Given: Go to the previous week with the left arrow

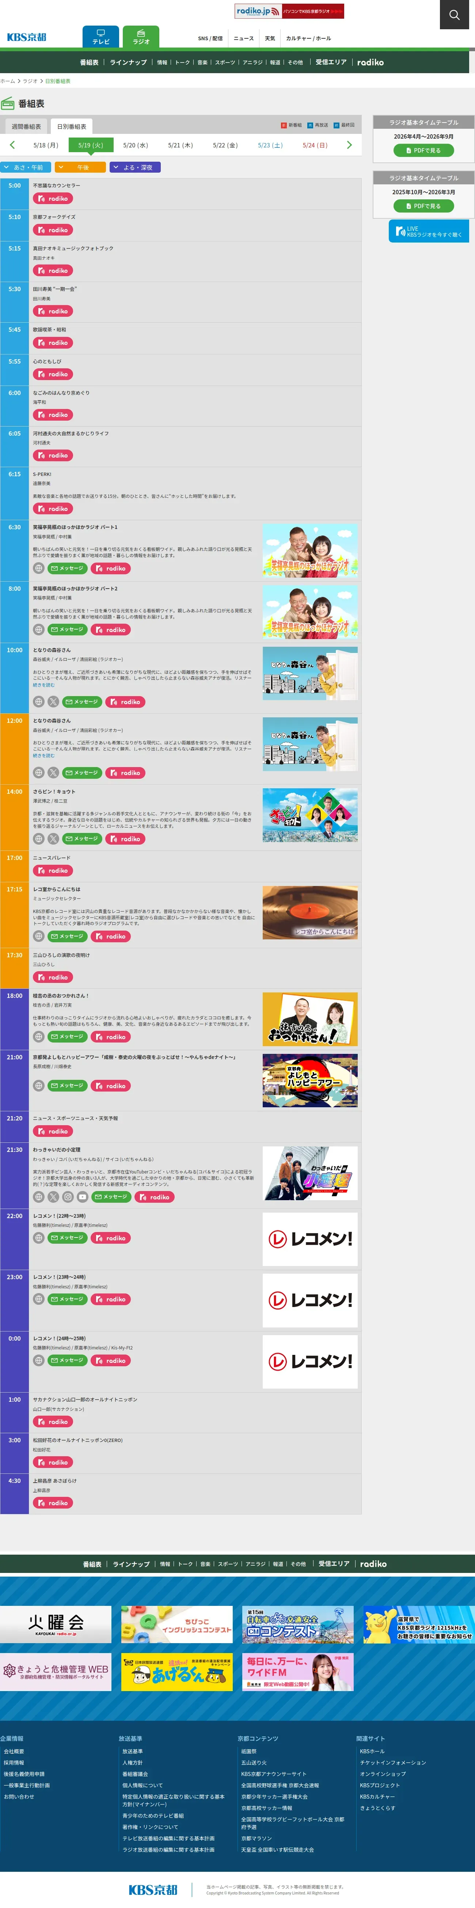Looking at the screenshot, I should coord(12,145).
